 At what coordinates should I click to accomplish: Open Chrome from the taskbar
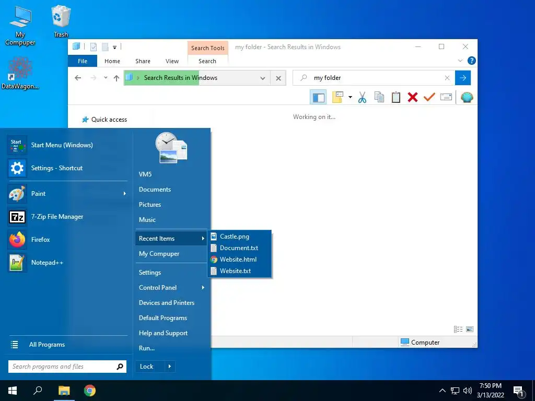click(90, 391)
